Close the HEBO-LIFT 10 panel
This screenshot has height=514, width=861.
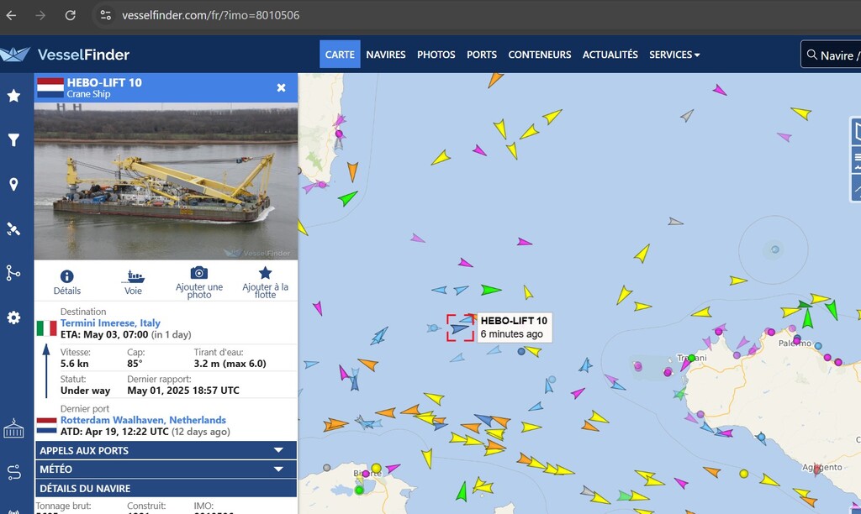click(281, 88)
